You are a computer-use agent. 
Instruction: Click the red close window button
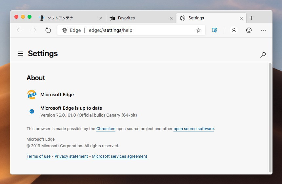pos(16,17)
